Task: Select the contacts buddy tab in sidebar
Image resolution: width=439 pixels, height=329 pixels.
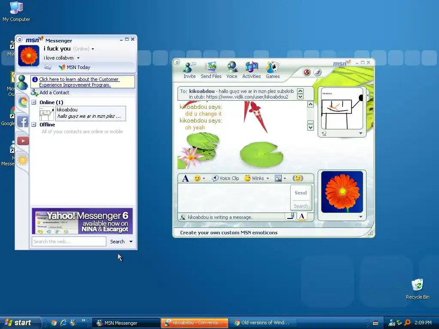Action: coord(22,83)
